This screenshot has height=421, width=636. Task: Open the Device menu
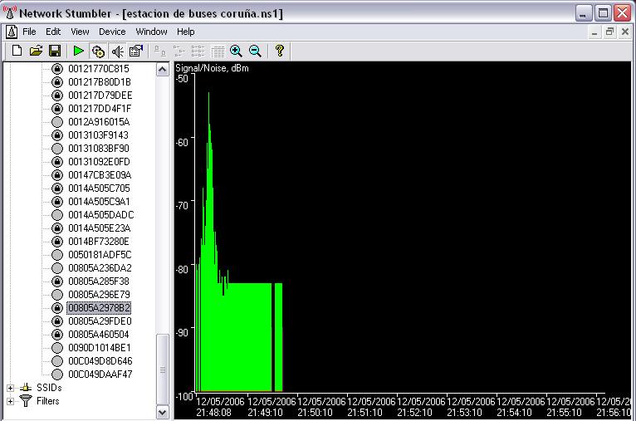[112, 32]
